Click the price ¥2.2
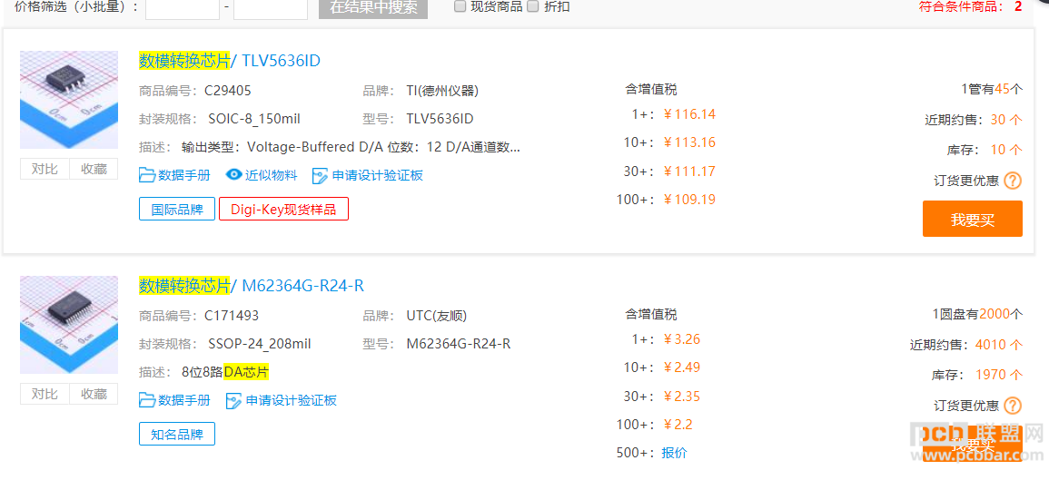Image resolution: width=1049 pixels, height=480 pixels. pyautogui.click(x=677, y=425)
